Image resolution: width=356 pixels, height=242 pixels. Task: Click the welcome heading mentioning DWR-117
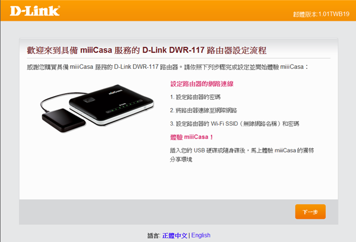(x=147, y=50)
